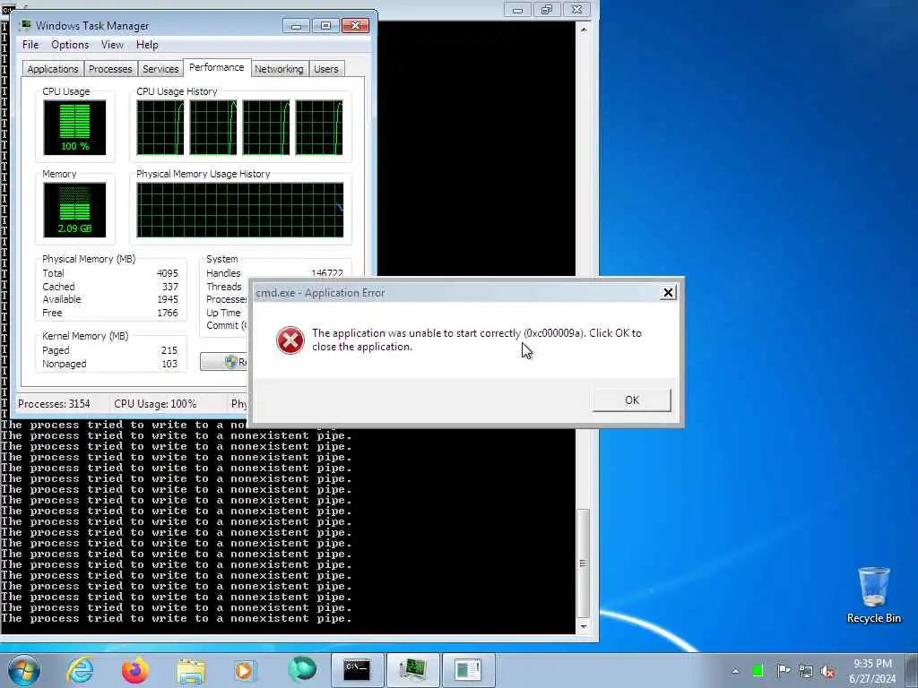918x688 pixels.
Task: Switch to the Task Manager taskbar button
Action: [x=412, y=670]
